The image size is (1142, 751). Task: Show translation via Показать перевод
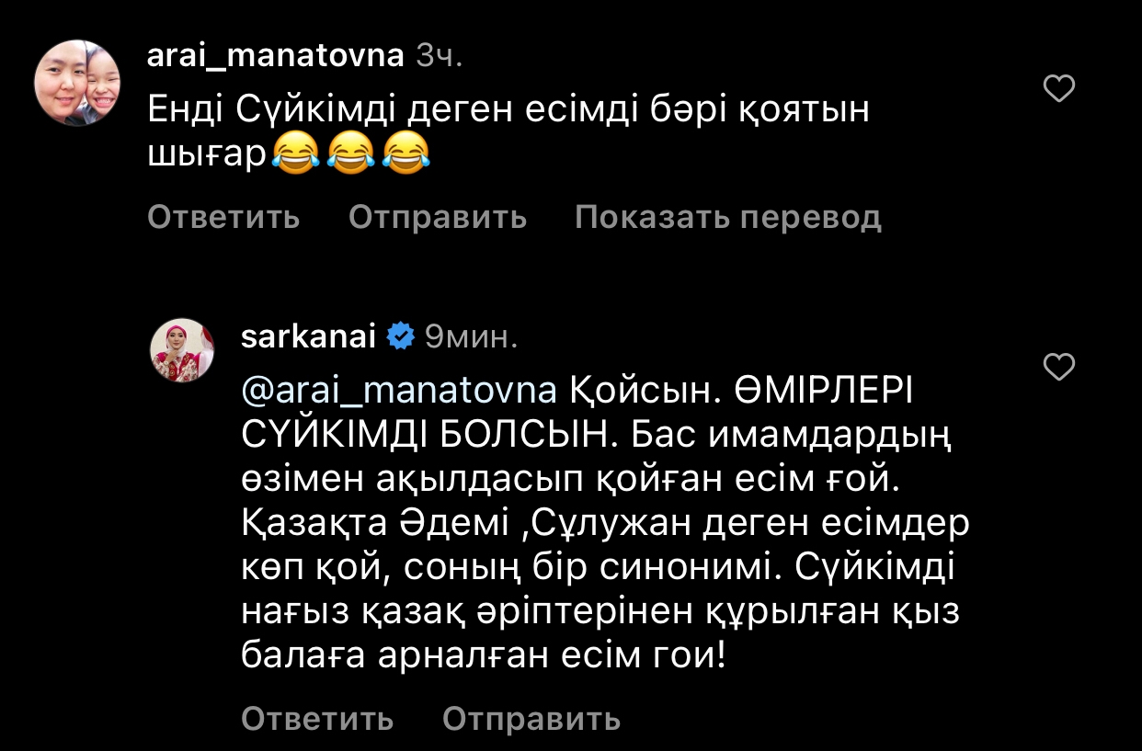click(x=727, y=218)
